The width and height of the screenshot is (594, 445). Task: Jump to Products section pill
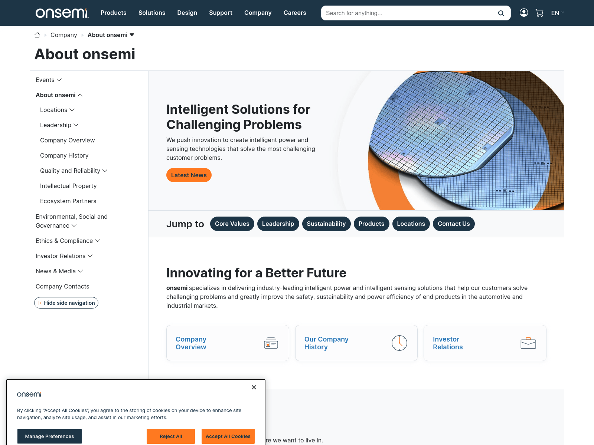tap(372, 224)
